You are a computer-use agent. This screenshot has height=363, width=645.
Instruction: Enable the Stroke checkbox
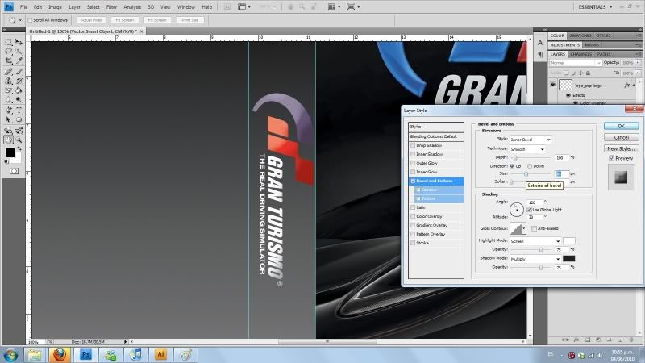(413, 243)
